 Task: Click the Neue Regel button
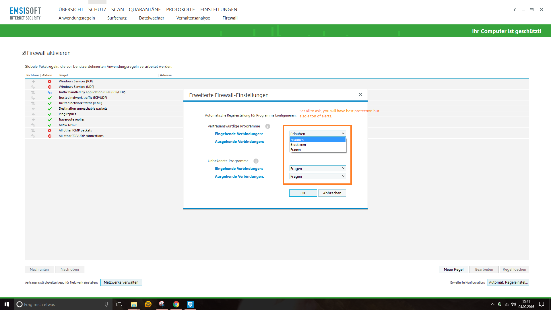click(x=453, y=269)
